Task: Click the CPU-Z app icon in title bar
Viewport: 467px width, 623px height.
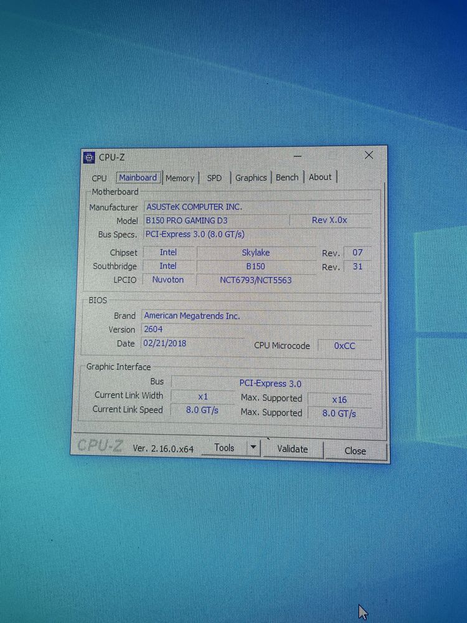Action: click(x=89, y=158)
